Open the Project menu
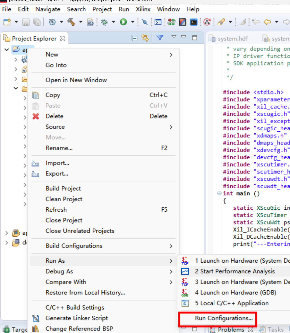The image size is (290, 333). (102, 9)
